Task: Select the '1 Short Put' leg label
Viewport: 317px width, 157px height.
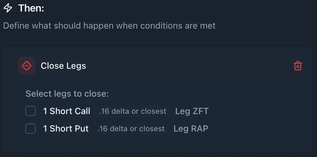Action: coord(66,129)
